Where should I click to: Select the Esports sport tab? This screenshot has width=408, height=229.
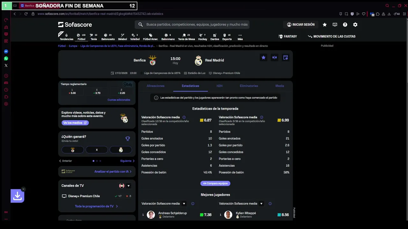[227, 37]
